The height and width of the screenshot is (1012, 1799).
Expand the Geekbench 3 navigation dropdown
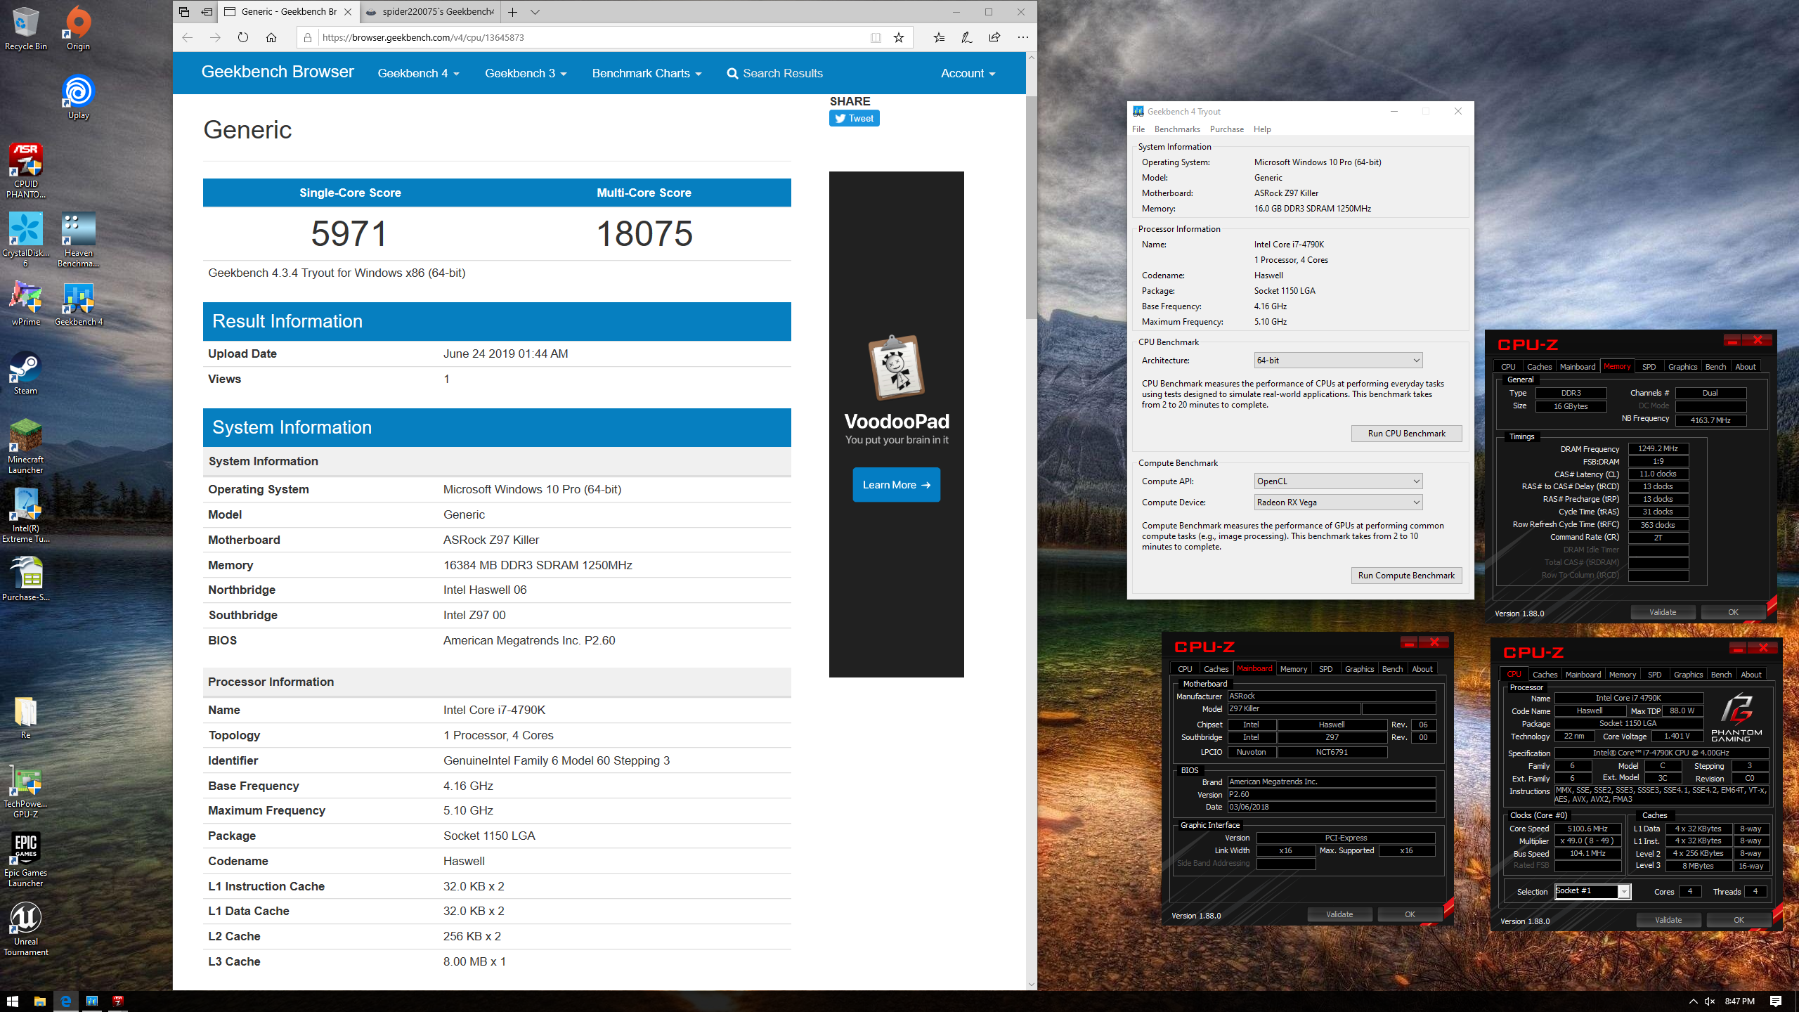[526, 73]
